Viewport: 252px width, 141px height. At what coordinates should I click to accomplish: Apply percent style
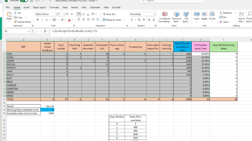click(139, 20)
